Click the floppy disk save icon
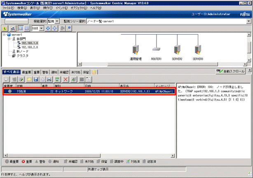This screenshot has height=178, width=253. click(36, 79)
